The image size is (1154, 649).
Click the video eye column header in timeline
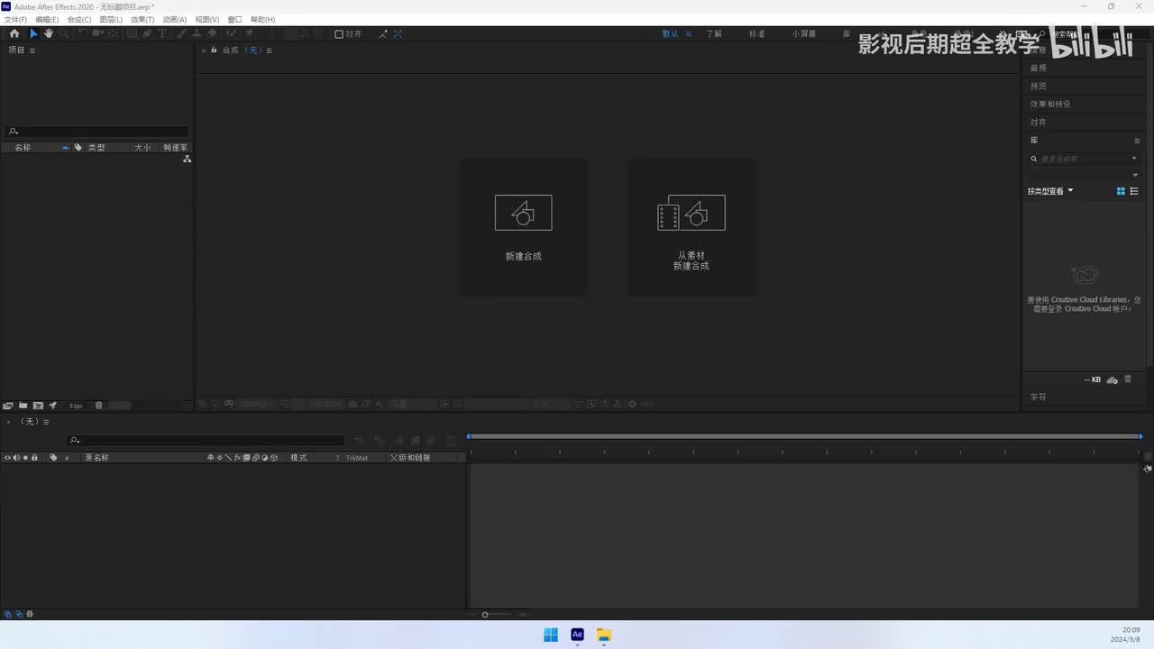(x=7, y=458)
